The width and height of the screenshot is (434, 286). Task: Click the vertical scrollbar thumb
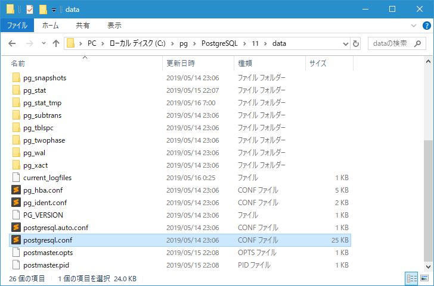pyautogui.click(x=428, y=200)
